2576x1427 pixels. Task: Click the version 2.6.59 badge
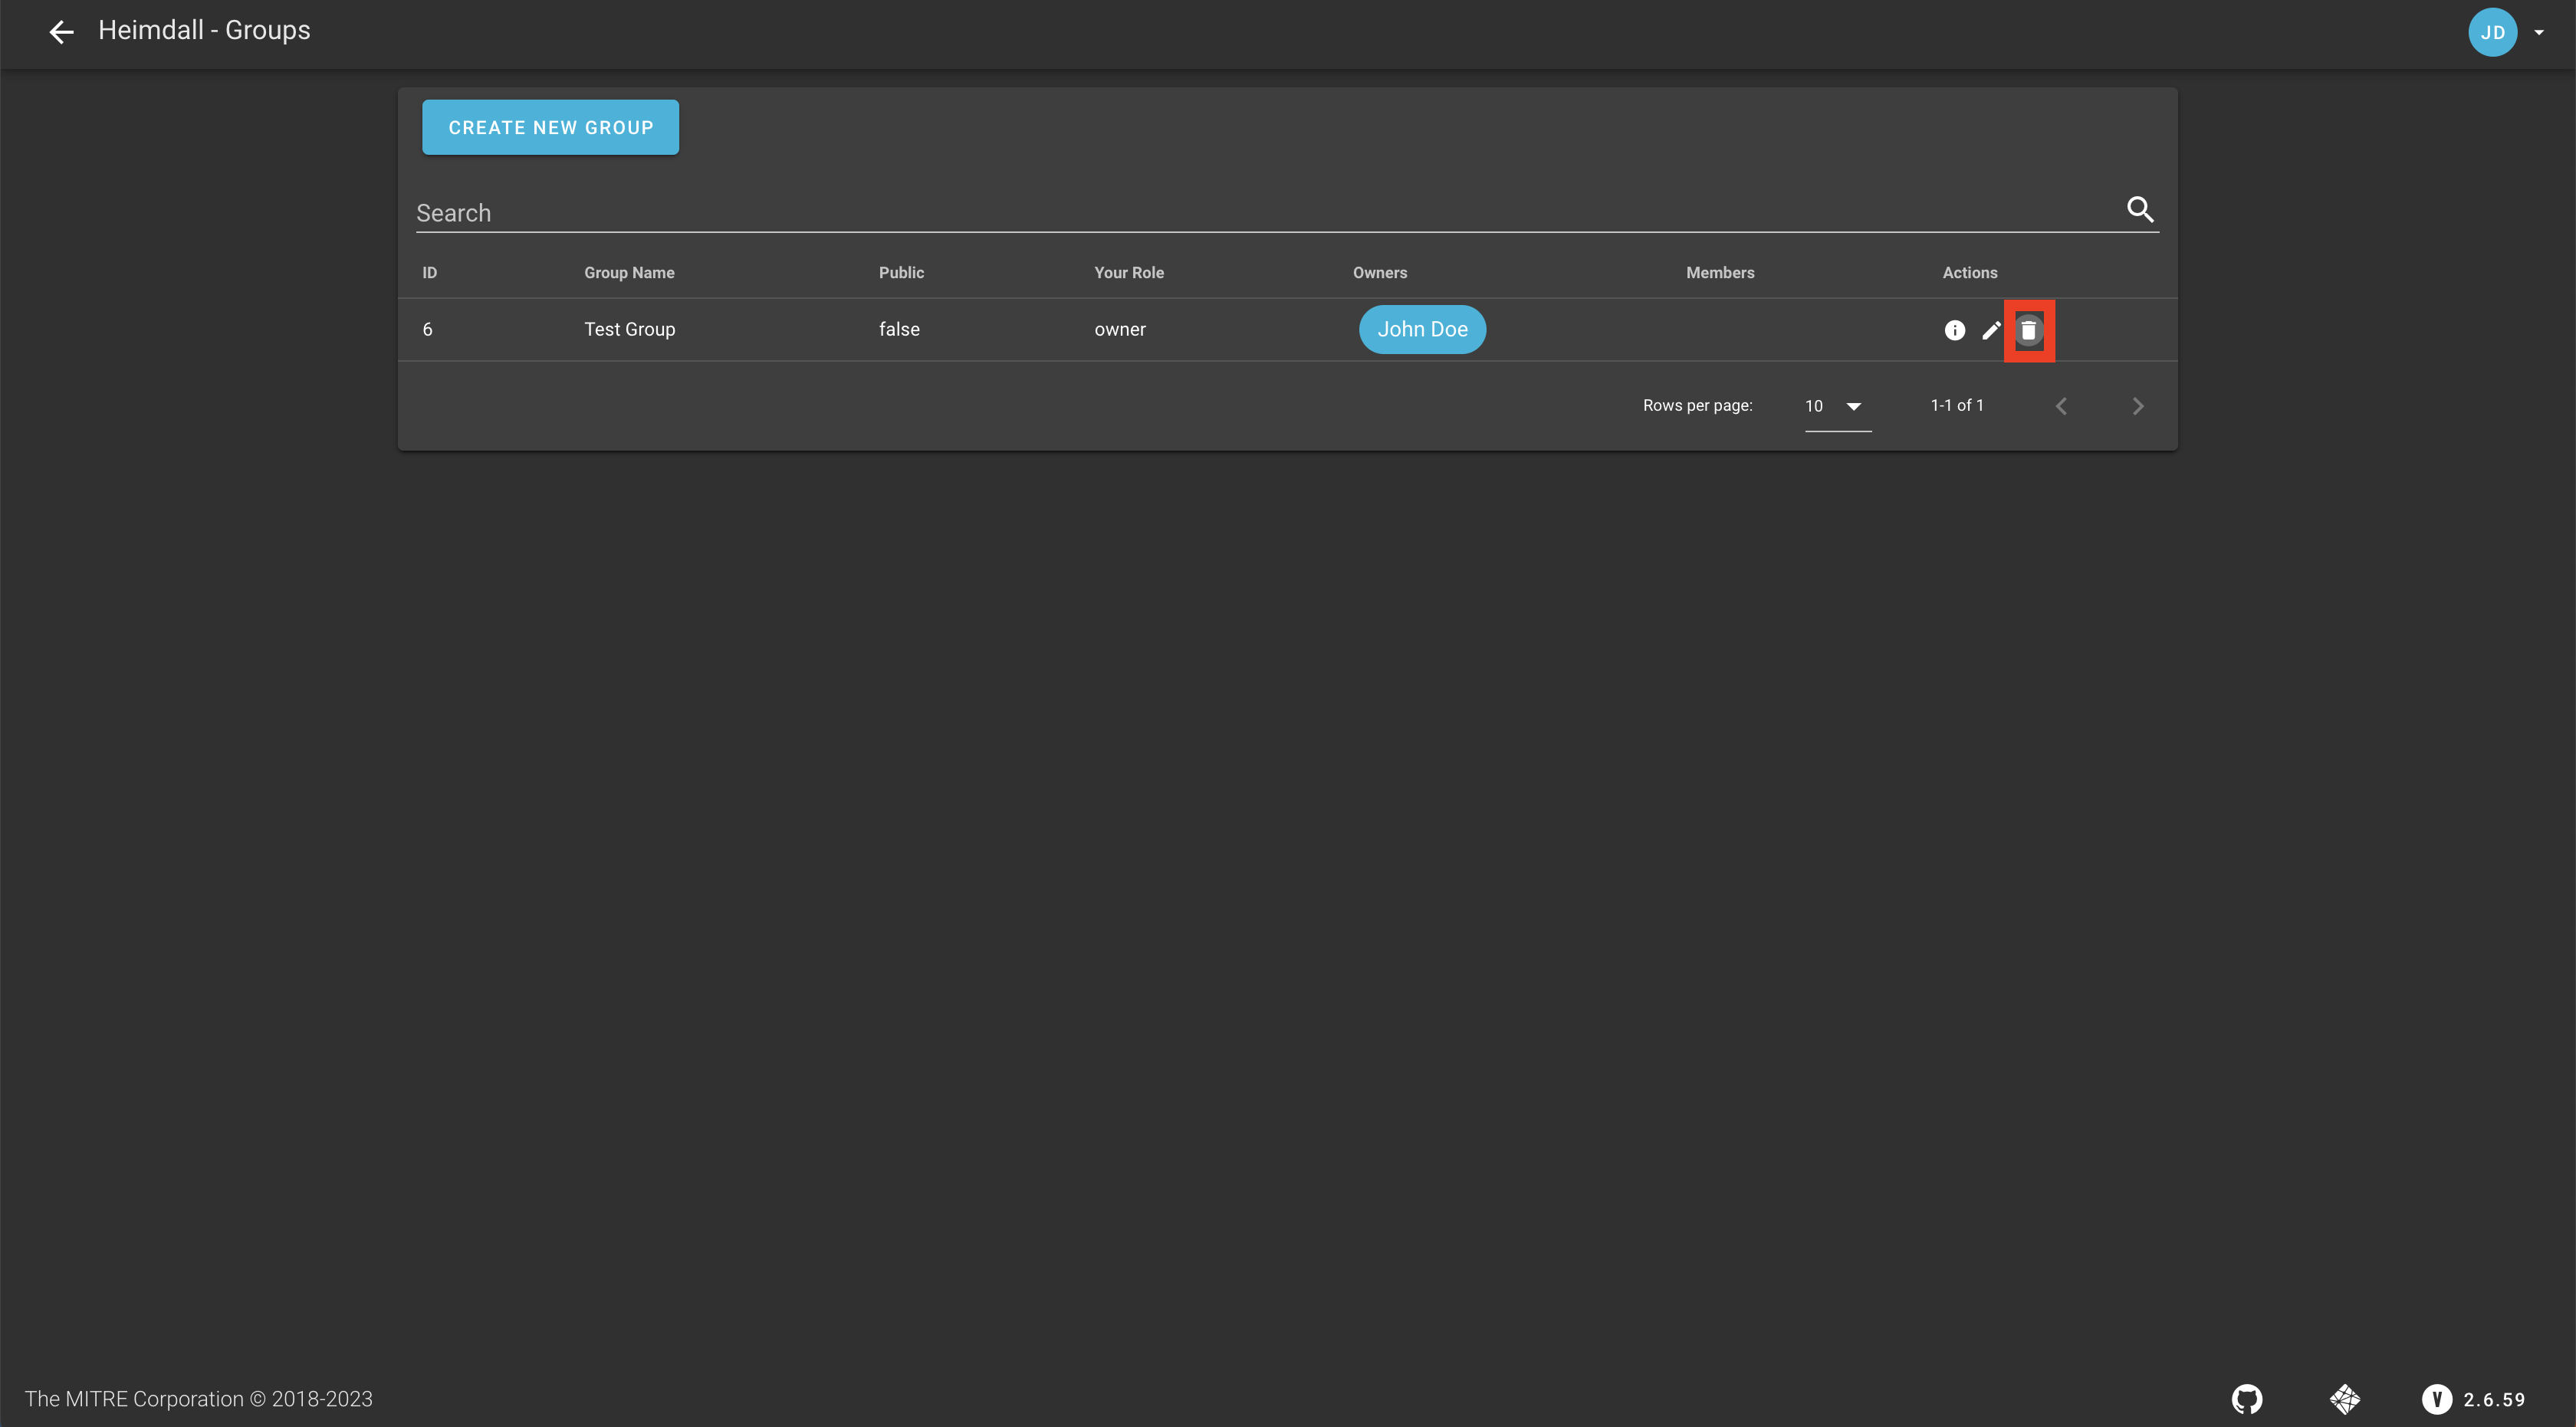click(2474, 1399)
